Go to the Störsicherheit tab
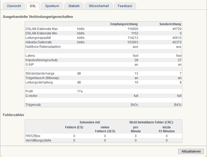This screenshot has height=157, width=207. [99, 6]
